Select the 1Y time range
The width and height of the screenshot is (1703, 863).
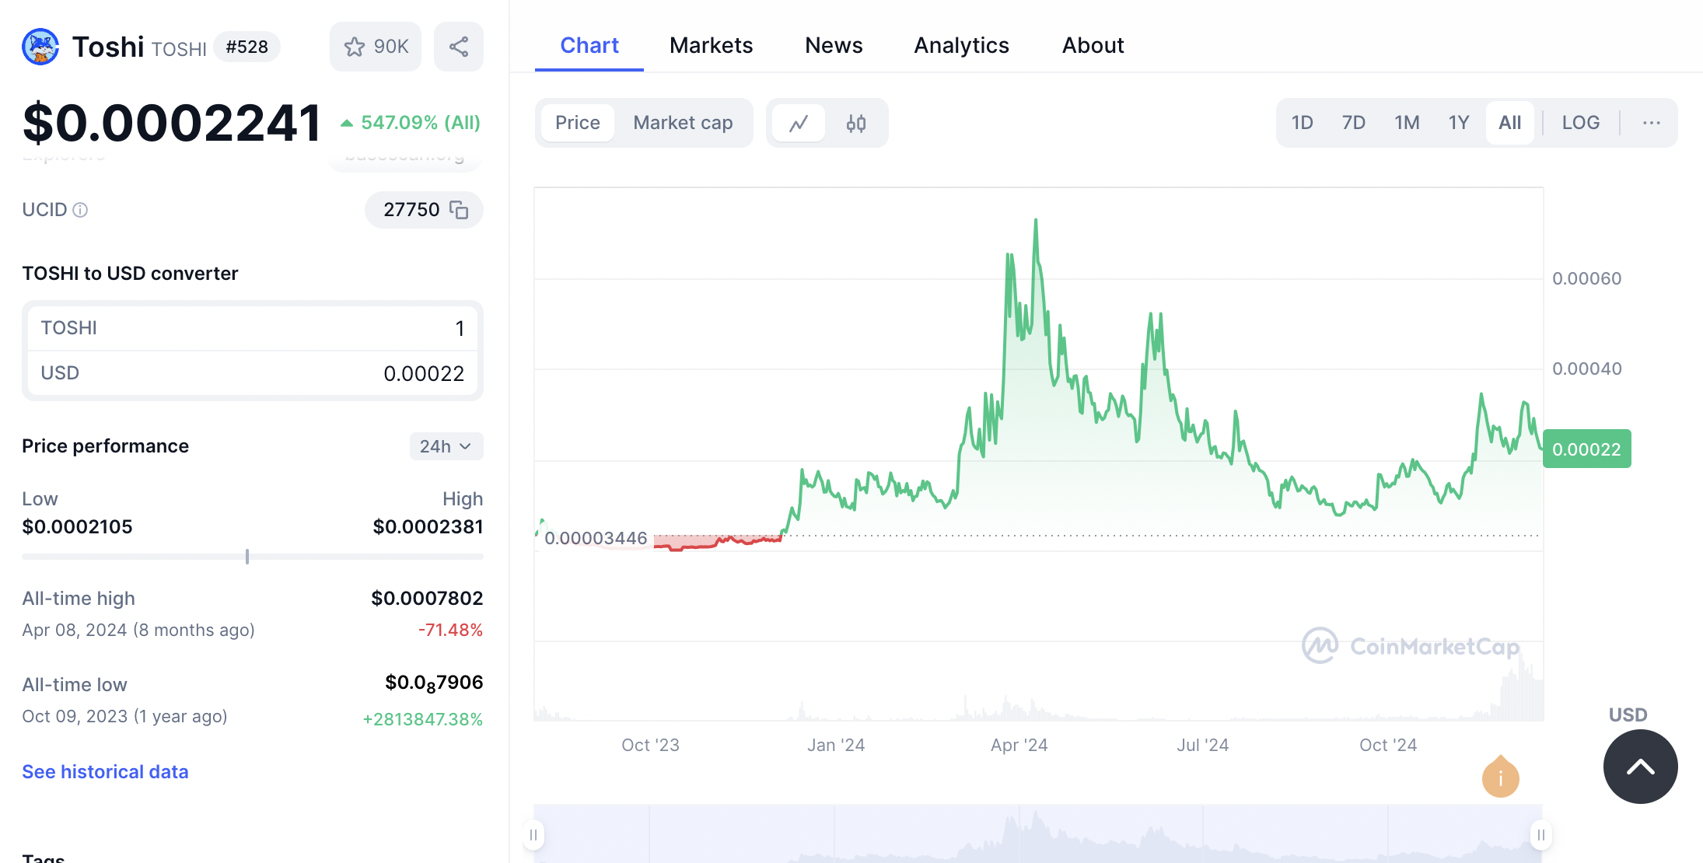pos(1459,123)
